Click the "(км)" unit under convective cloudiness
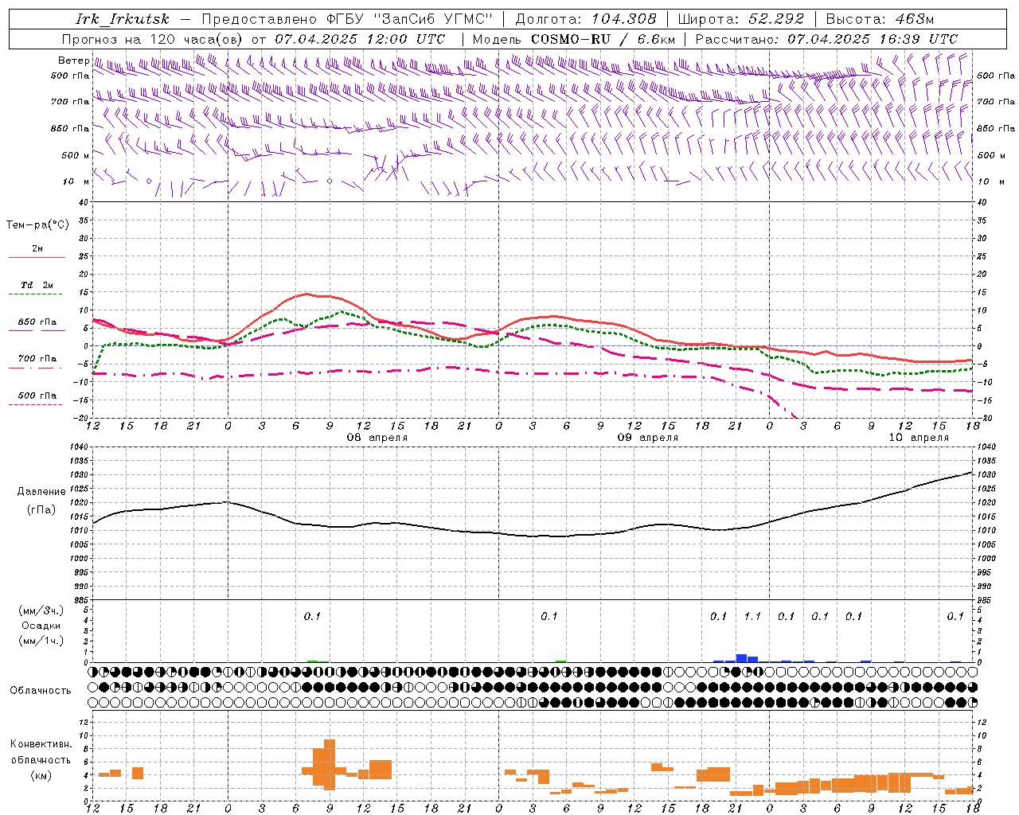Image resolution: width=1019 pixels, height=815 pixels. click(x=41, y=775)
